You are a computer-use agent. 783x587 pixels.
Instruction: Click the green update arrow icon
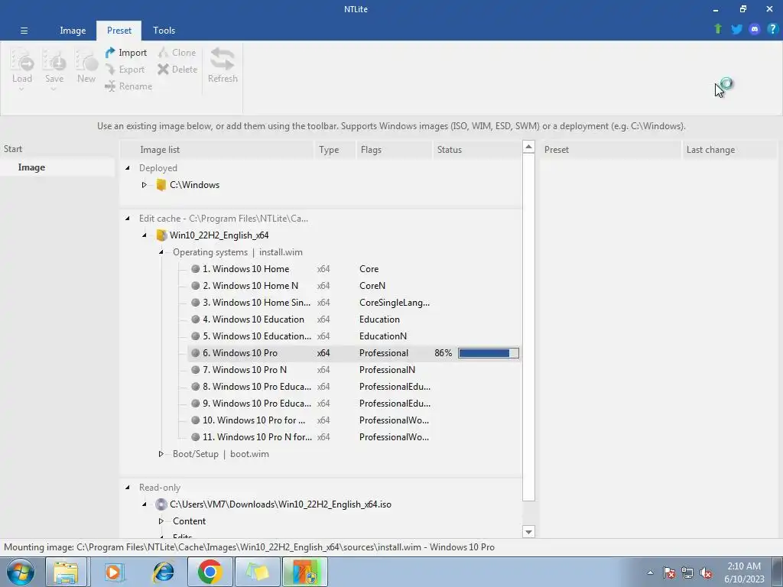click(718, 29)
